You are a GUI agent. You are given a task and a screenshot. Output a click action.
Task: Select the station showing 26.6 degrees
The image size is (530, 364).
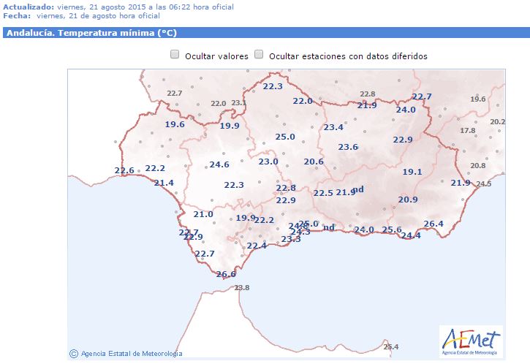(227, 274)
